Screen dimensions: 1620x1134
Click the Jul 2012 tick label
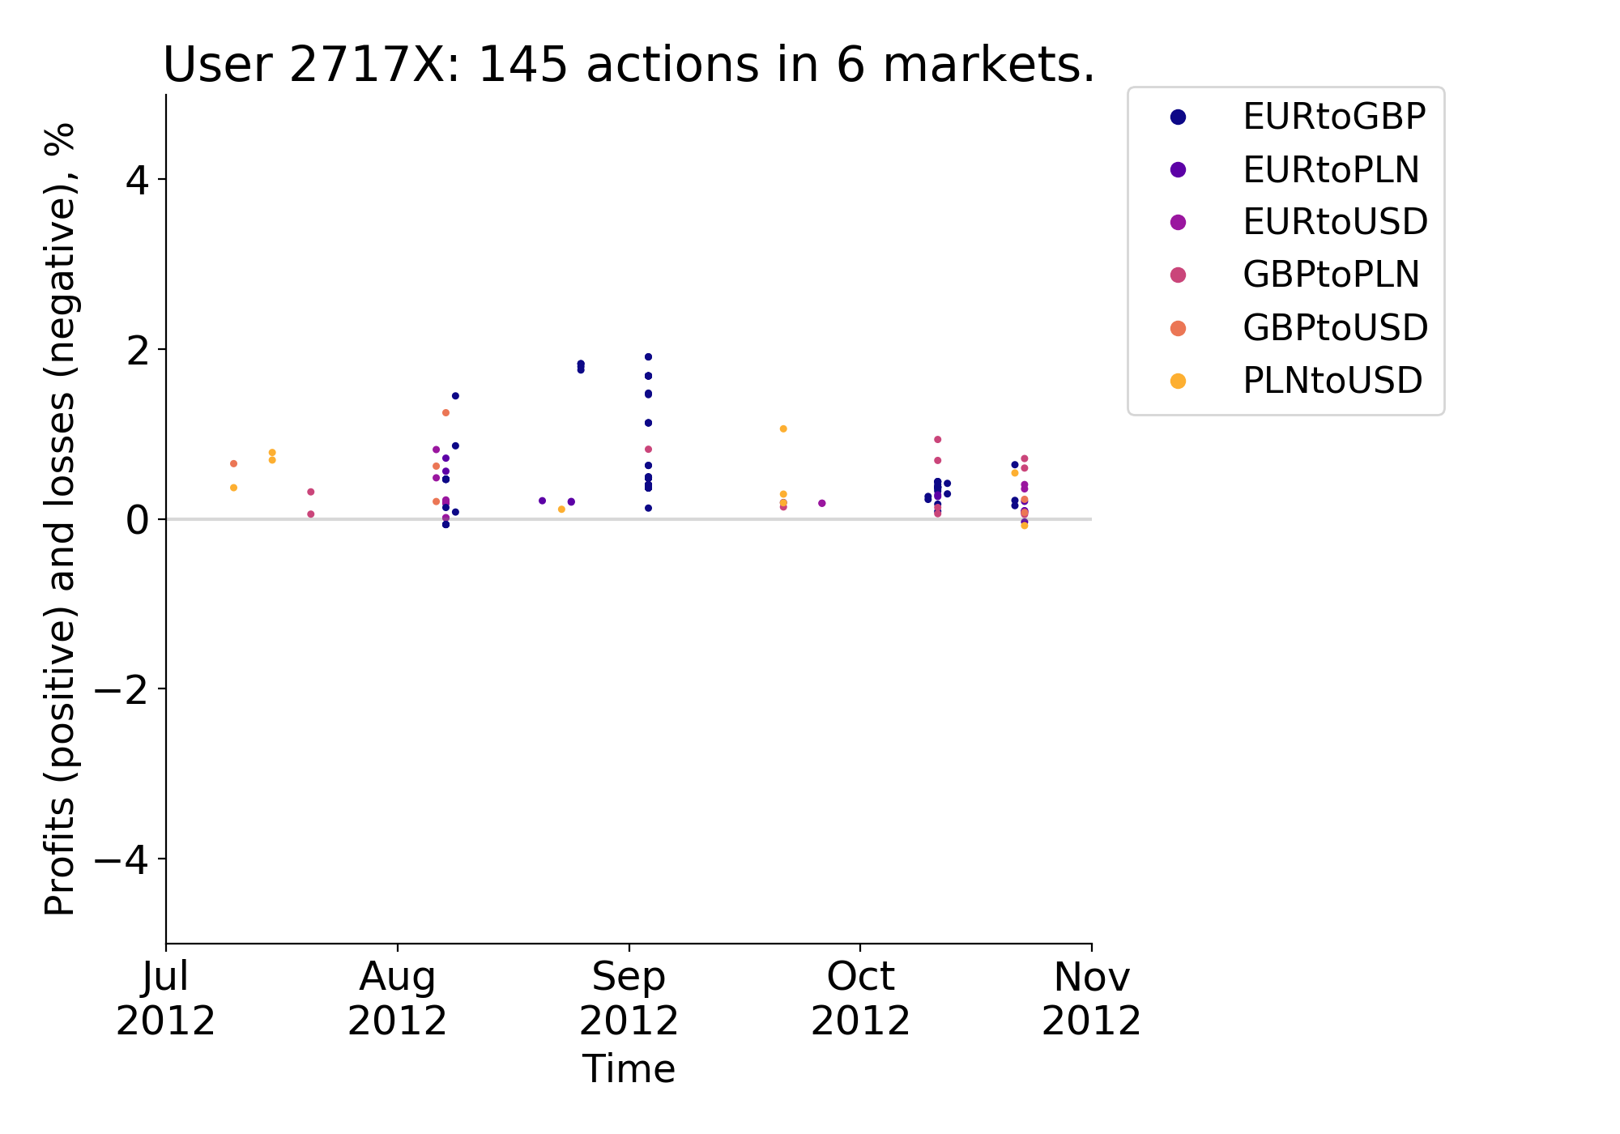[166, 999]
